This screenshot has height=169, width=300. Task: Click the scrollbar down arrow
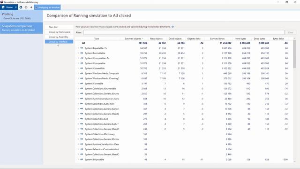294,161
